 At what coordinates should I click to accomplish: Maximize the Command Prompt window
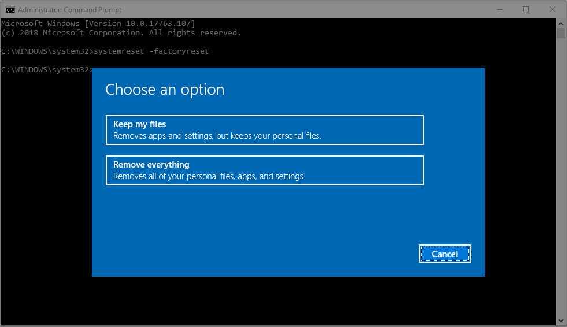tap(525, 9)
